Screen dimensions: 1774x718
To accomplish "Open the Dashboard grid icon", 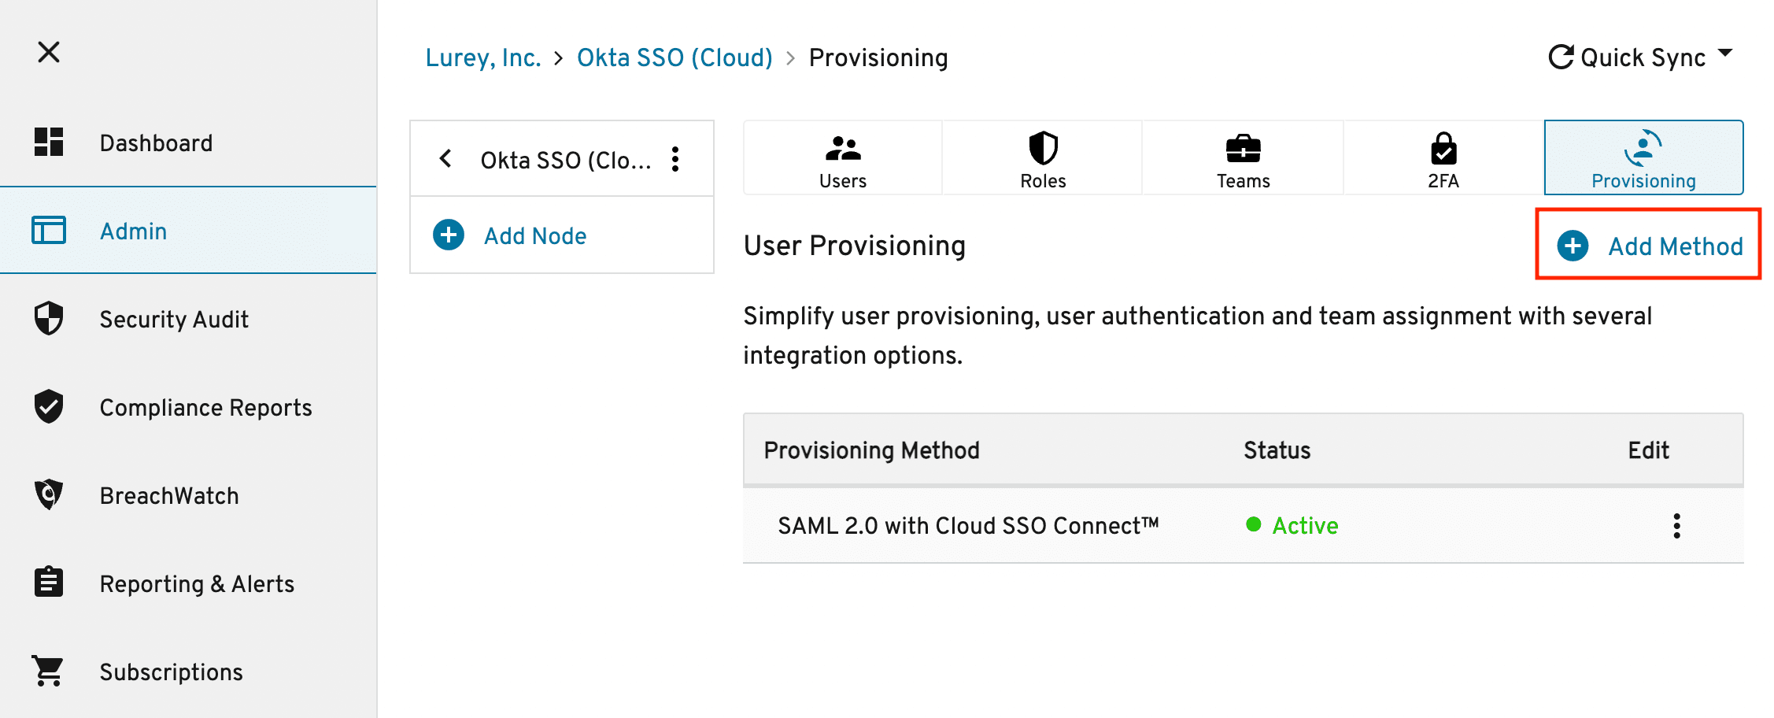I will 49,142.
